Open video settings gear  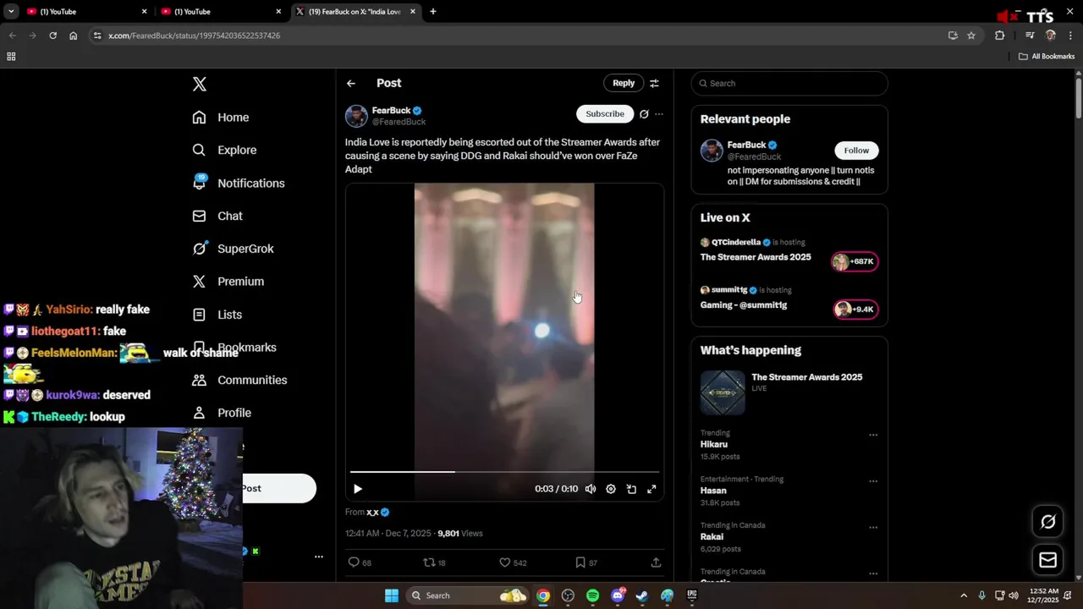(611, 489)
